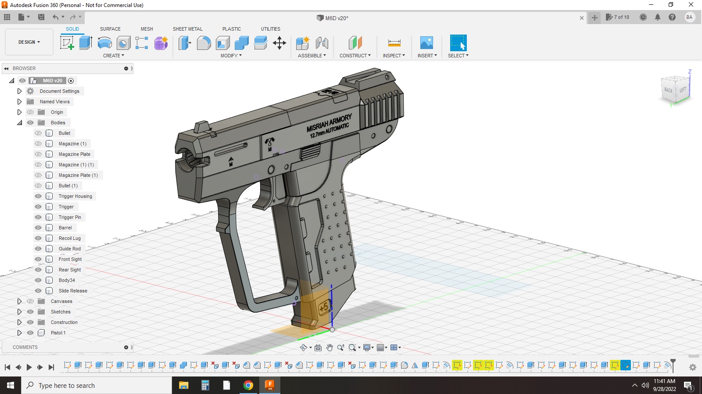Open the Create Form tool
This screenshot has width=702, height=394.
click(x=161, y=43)
